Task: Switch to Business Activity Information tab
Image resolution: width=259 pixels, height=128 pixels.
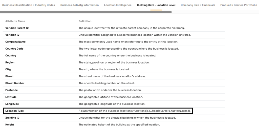Action: click(x=79, y=5)
